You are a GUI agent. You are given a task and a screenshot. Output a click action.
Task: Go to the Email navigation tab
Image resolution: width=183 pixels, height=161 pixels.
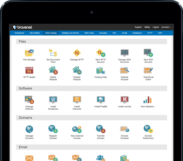(124, 33)
